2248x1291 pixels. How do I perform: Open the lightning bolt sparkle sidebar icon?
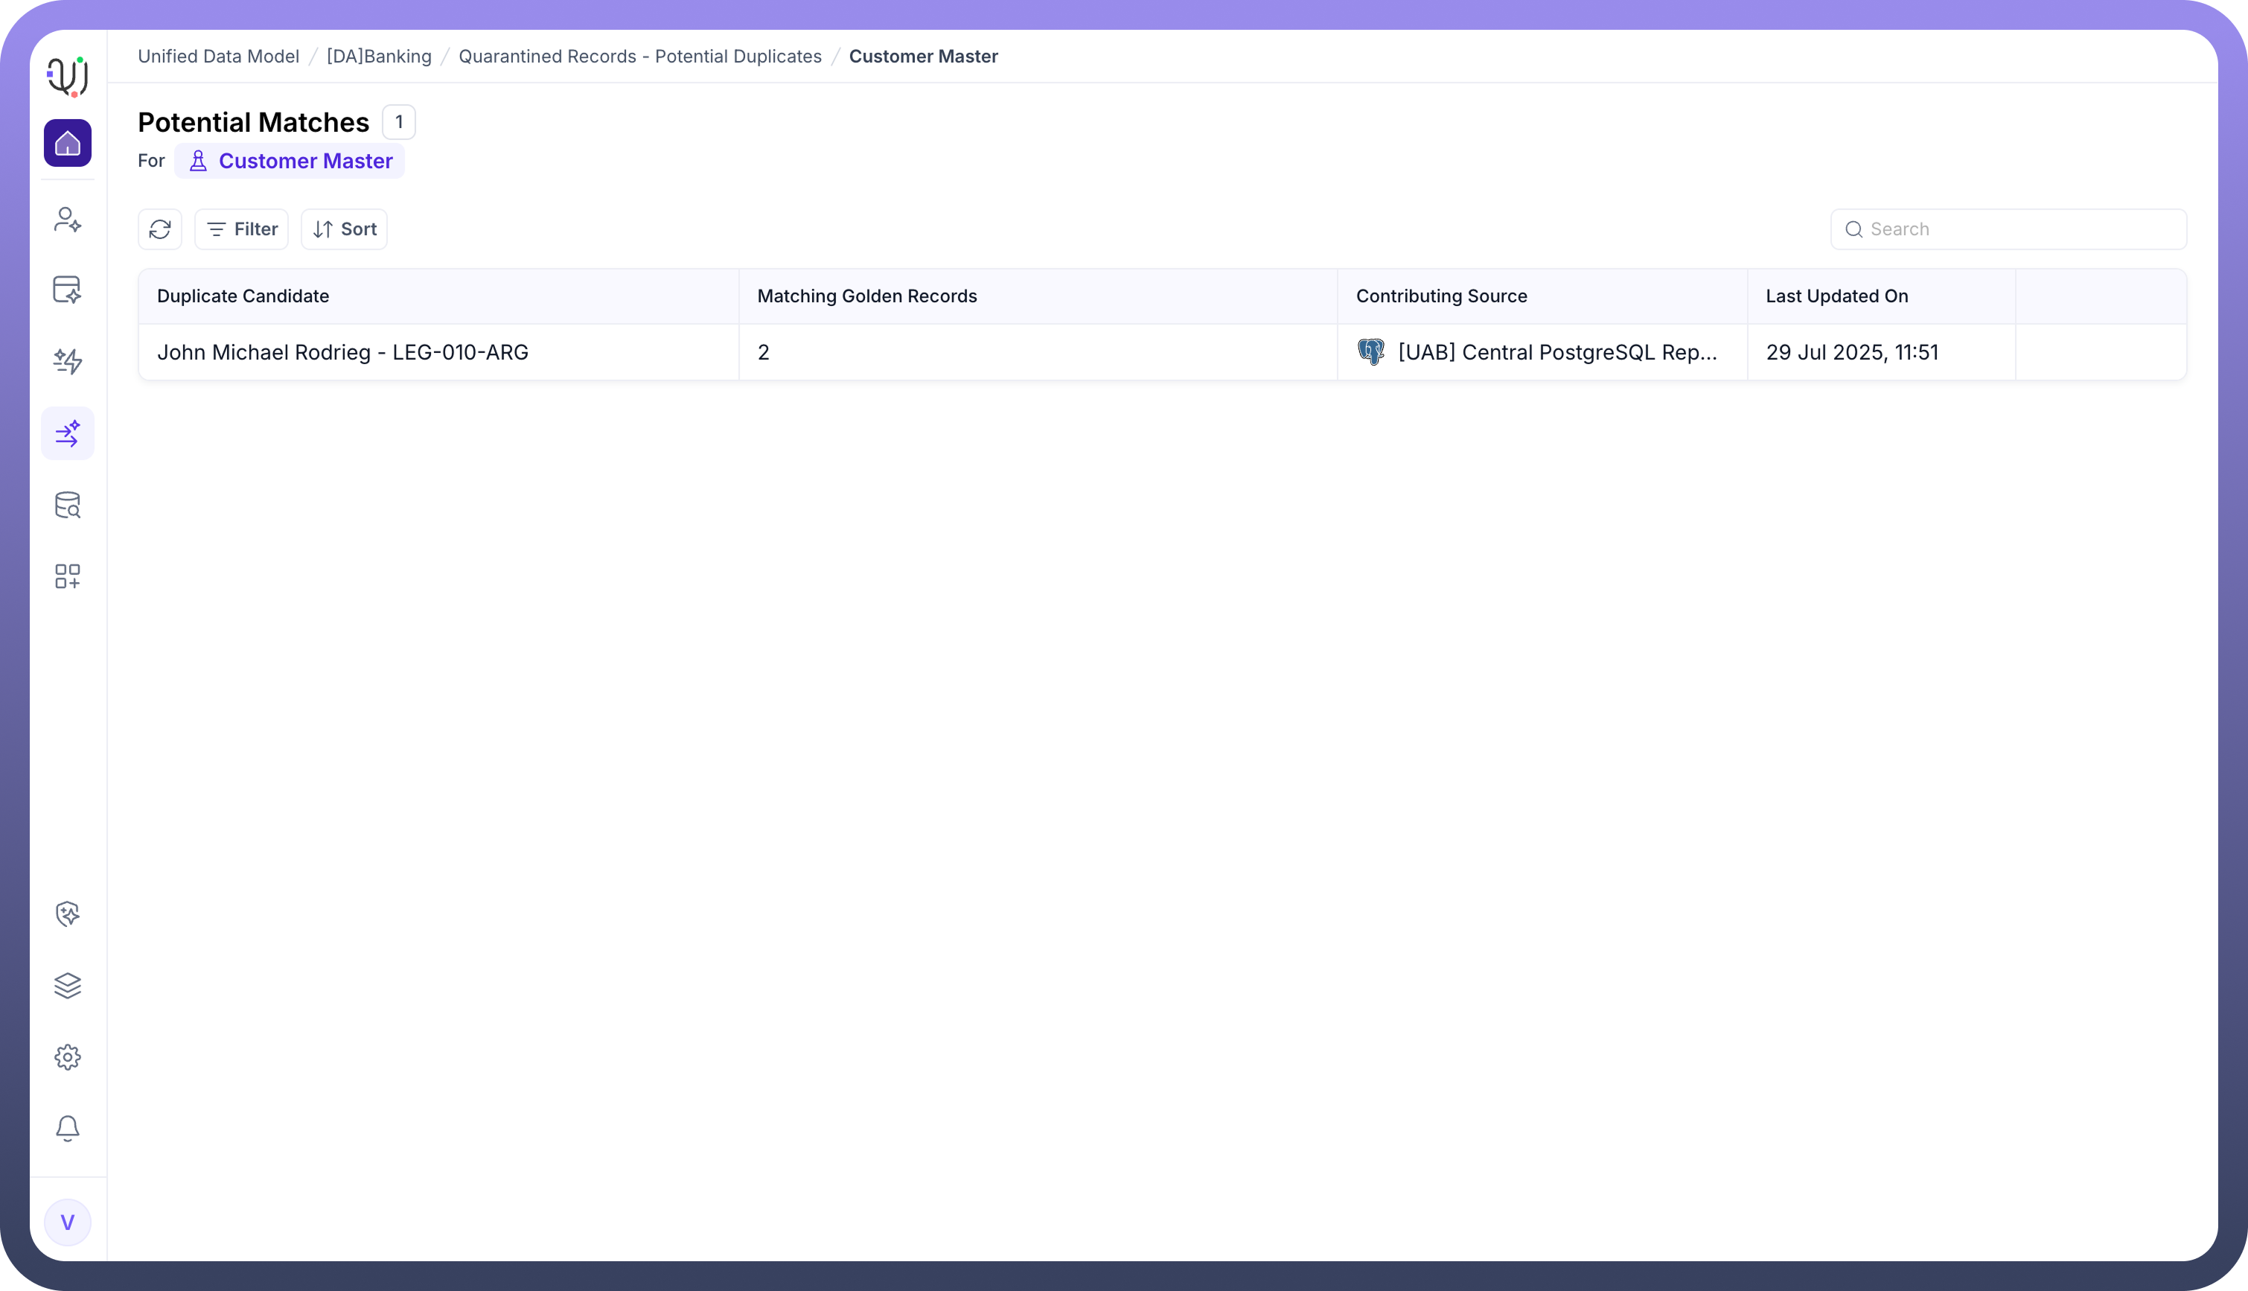tap(68, 361)
